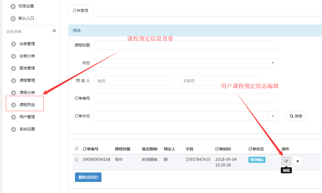Viewport: 322px width, 193px height.
Task: Go to 课程预定 menu item
Action: coord(27,105)
